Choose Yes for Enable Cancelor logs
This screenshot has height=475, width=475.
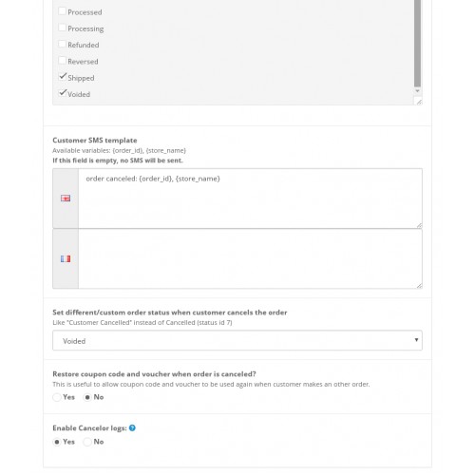click(x=57, y=442)
